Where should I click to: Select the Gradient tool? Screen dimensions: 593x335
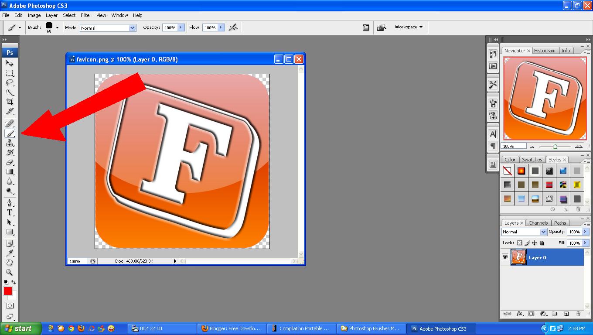click(10, 172)
